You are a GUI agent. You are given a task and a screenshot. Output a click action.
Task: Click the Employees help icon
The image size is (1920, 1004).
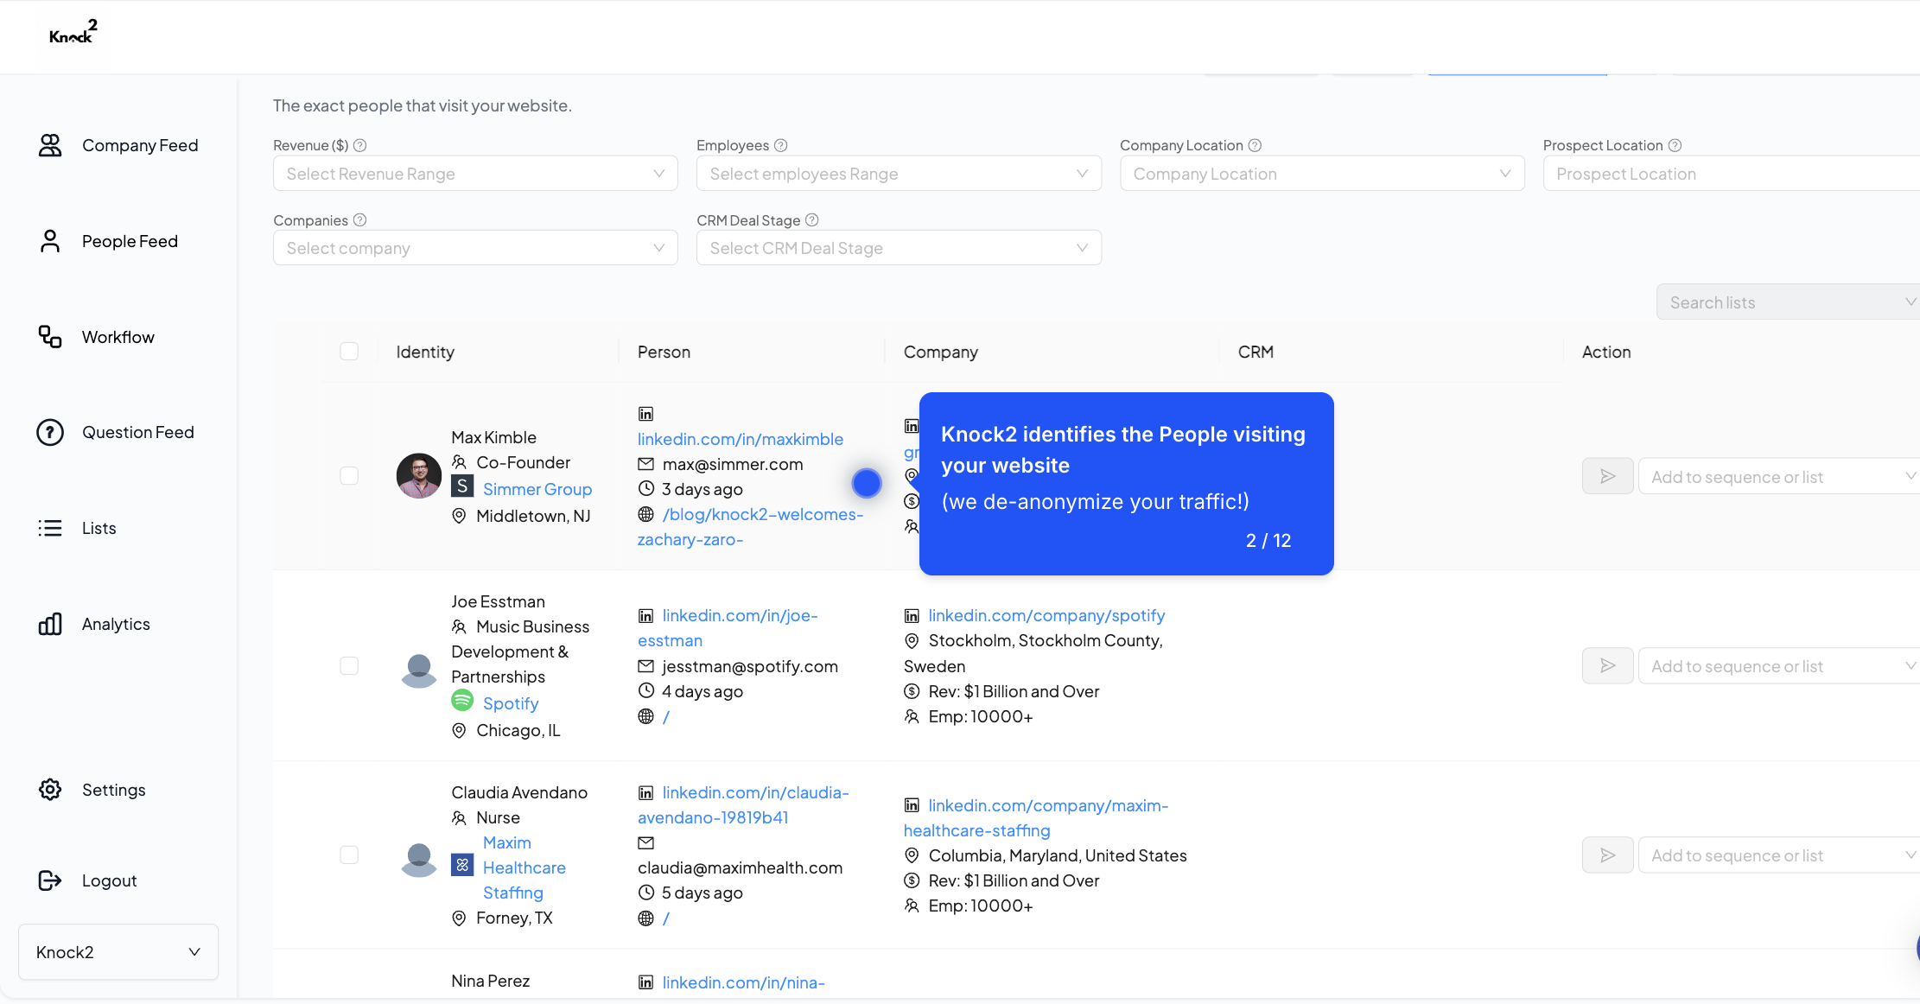click(780, 145)
